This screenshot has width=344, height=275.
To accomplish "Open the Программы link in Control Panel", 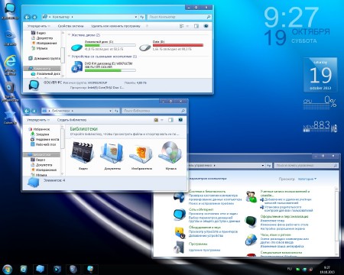I will point(198,244).
